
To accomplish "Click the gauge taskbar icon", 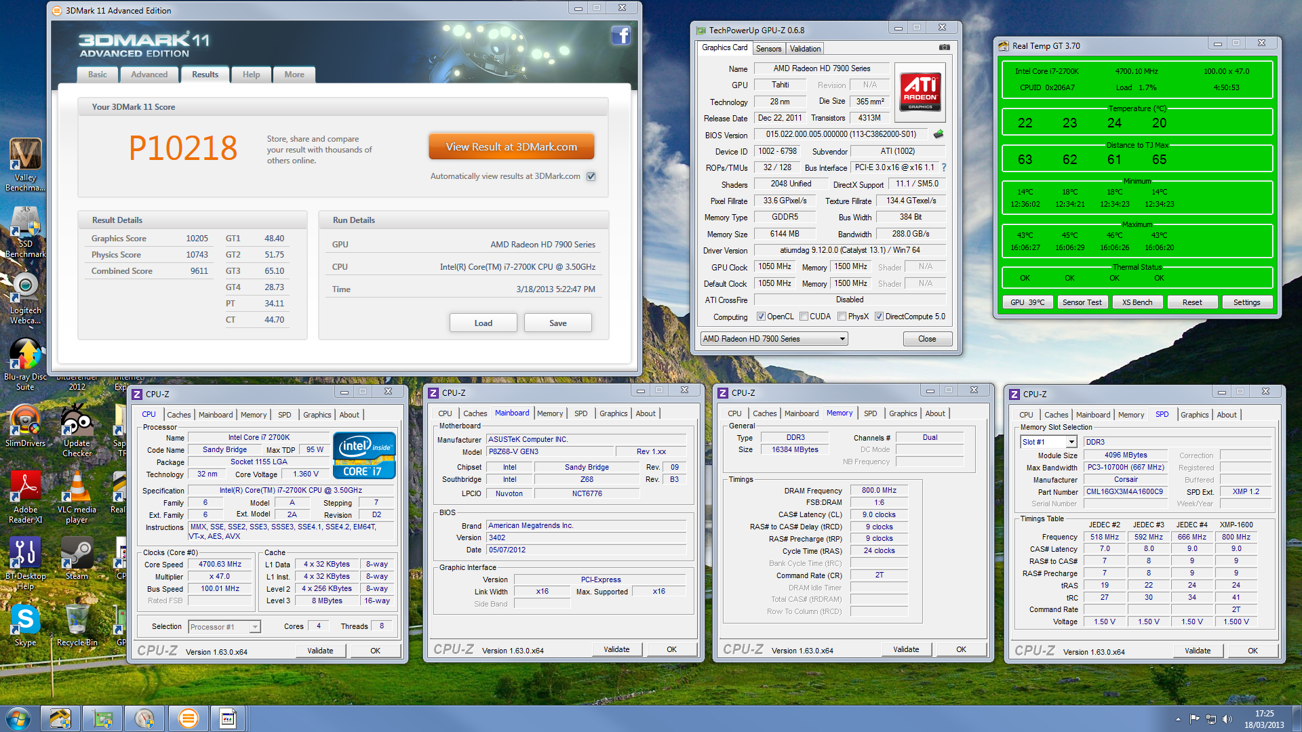I will coord(144,718).
